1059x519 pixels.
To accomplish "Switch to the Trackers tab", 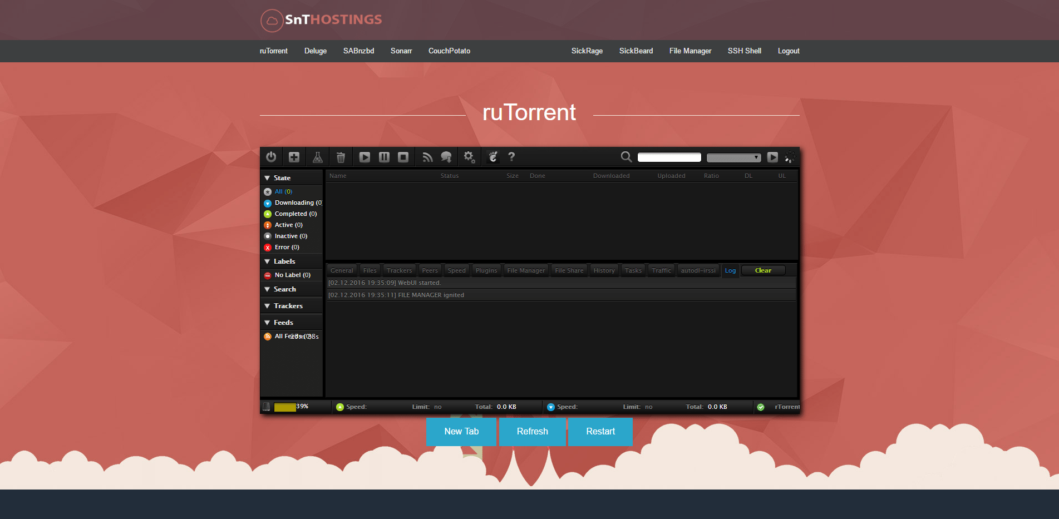I will (400, 270).
